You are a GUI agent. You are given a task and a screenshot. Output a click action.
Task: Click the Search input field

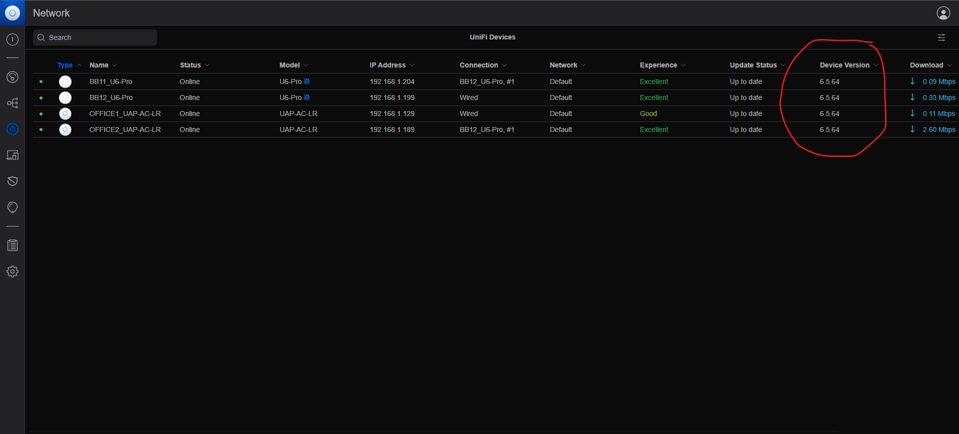coord(95,37)
